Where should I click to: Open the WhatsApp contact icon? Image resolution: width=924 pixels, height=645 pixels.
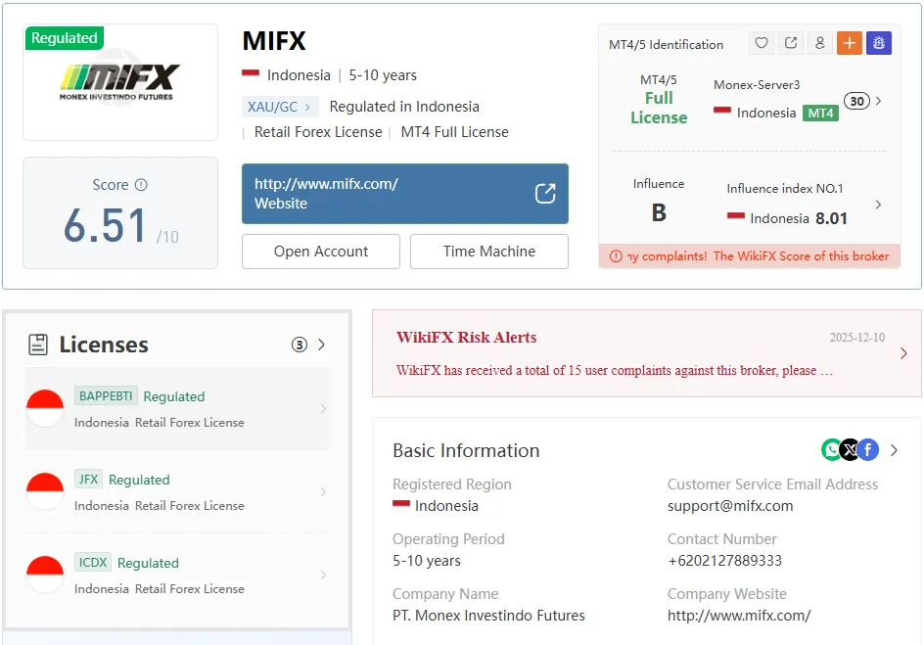831,450
